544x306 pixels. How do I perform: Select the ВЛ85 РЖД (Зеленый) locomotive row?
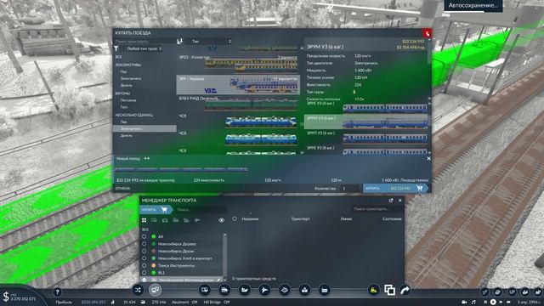(238, 104)
